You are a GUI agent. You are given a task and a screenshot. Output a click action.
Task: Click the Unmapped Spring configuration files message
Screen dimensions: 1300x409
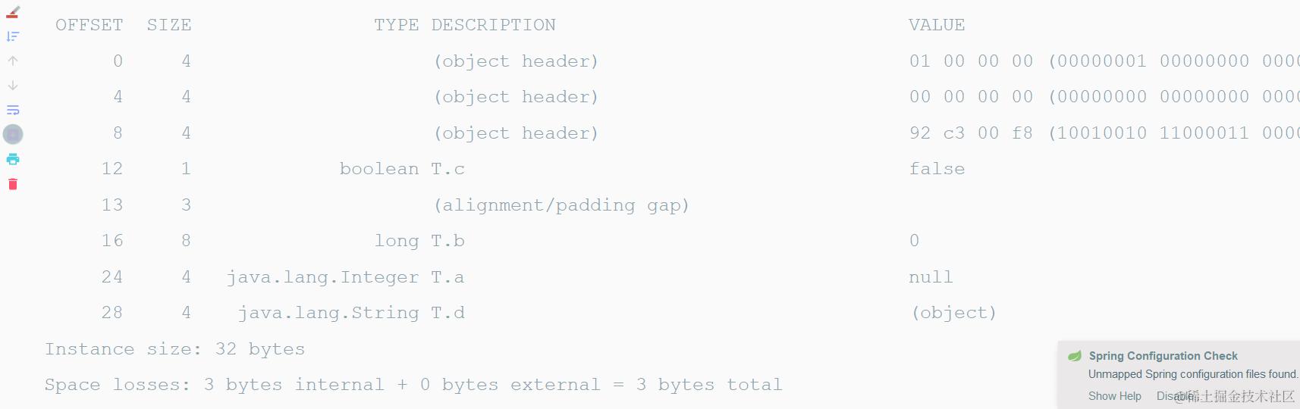tap(1192, 374)
